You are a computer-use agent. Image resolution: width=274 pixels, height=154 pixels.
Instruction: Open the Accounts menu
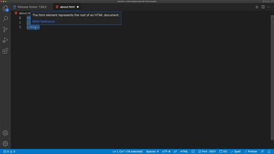(5, 133)
